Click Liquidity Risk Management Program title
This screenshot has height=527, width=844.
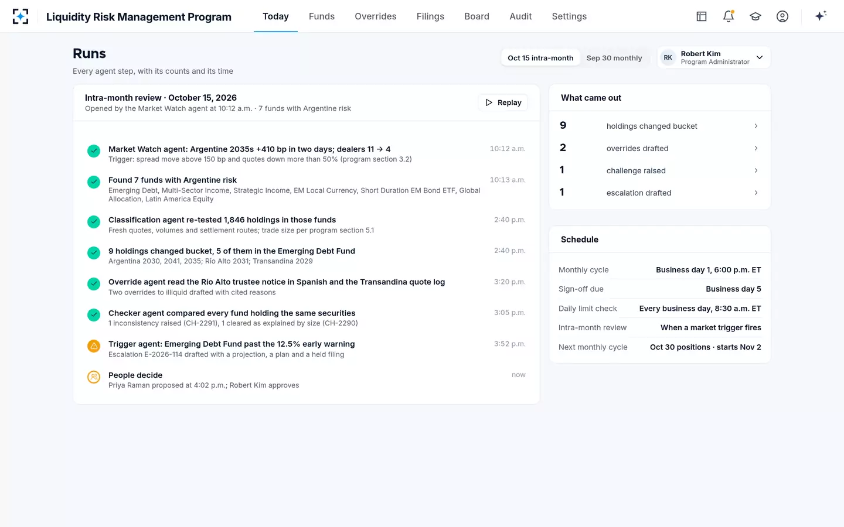pos(139,17)
